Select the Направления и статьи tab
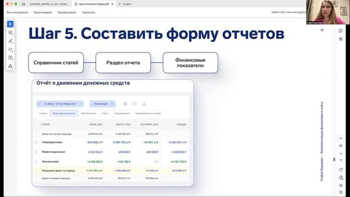350x197 pixels. 148,113
